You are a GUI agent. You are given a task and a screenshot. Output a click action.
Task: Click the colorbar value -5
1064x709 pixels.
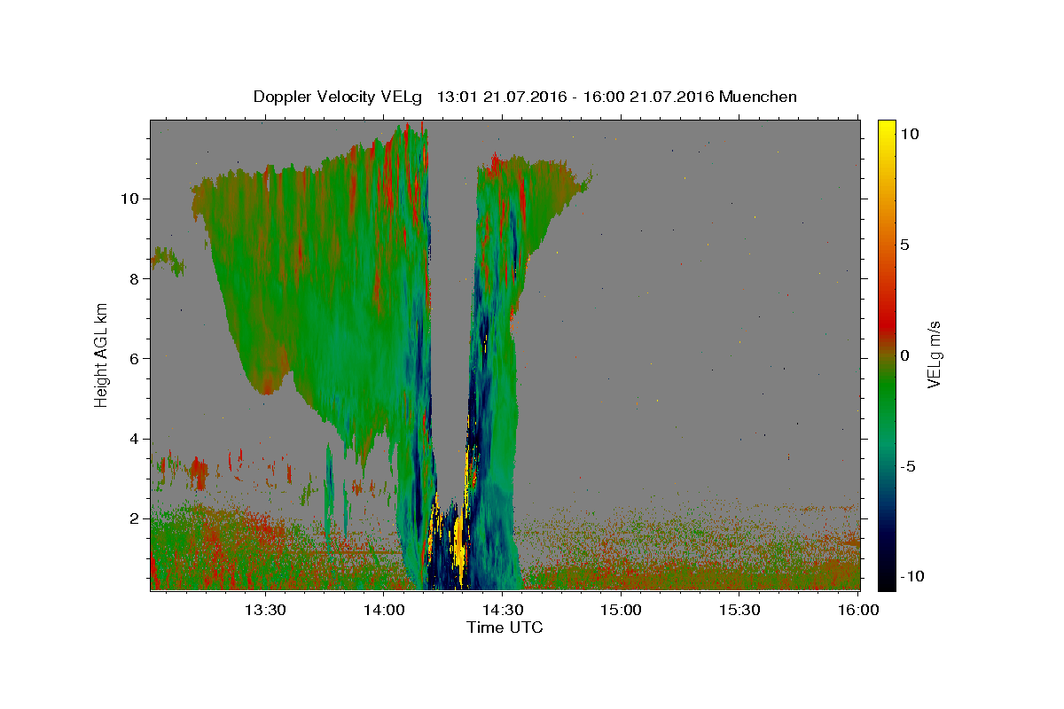pos(907,466)
